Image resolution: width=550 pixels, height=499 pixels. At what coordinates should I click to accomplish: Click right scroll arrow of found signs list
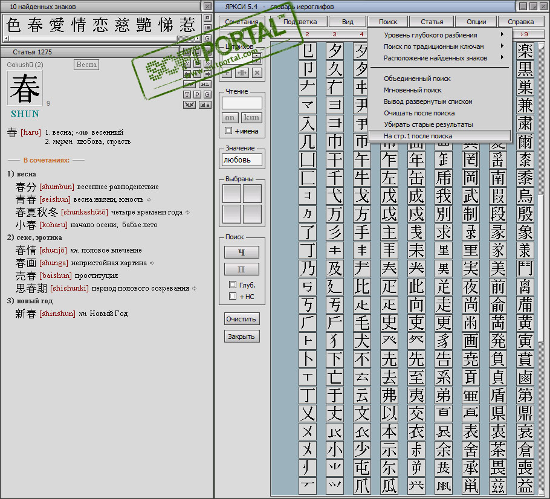coord(198,38)
